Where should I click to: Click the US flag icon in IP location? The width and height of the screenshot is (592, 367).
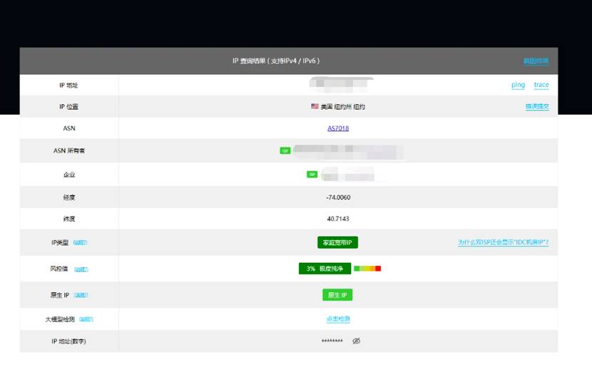[315, 106]
